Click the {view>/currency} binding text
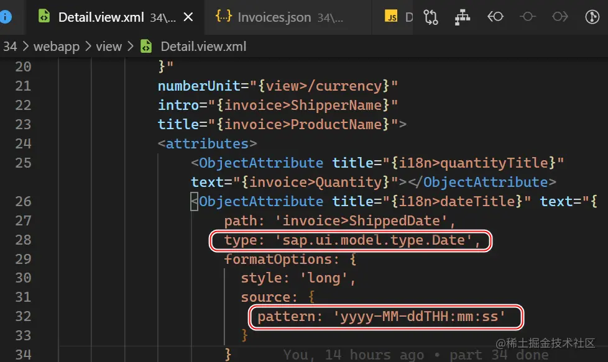 [x=324, y=86]
